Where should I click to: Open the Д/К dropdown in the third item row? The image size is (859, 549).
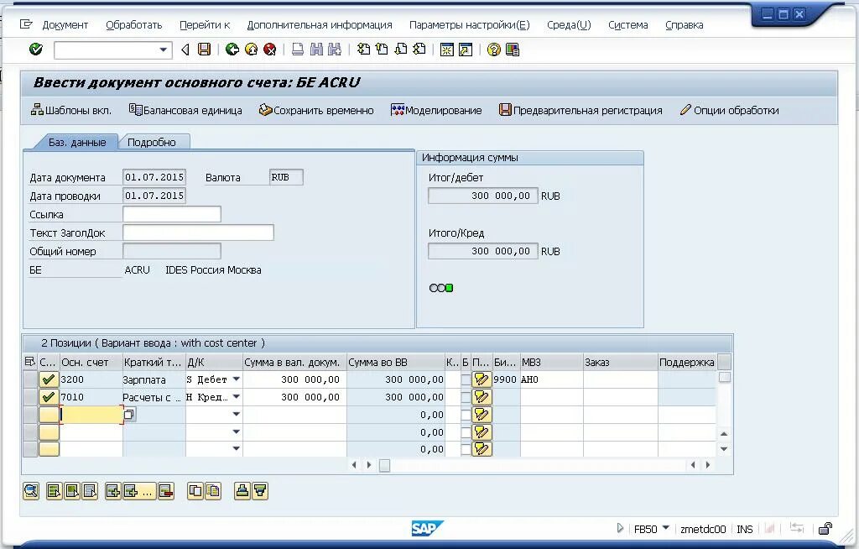tap(237, 414)
